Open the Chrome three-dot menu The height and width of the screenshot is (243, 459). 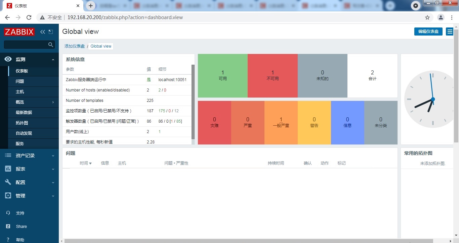pos(452,17)
